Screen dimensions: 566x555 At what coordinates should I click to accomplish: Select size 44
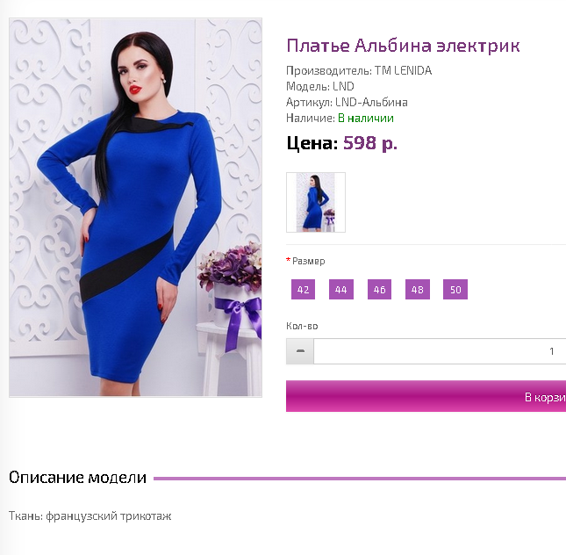341,290
